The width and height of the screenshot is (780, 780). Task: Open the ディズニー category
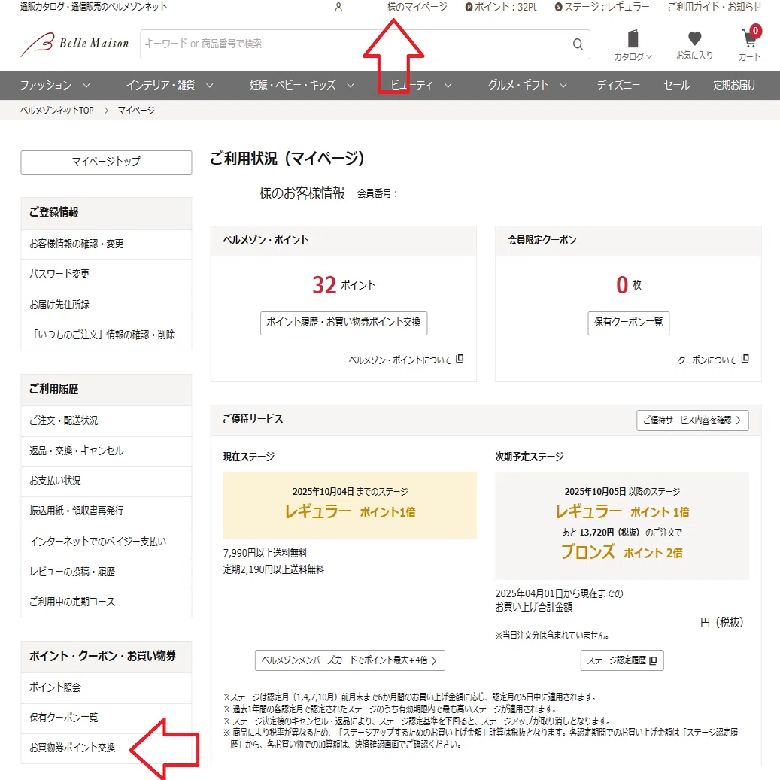pos(618,85)
